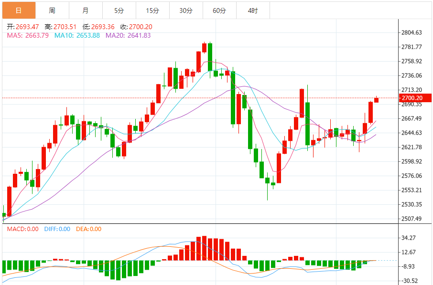Open the 15分 timeframe tab
This screenshot has height=285, width=433.
[x=152, y=11]
